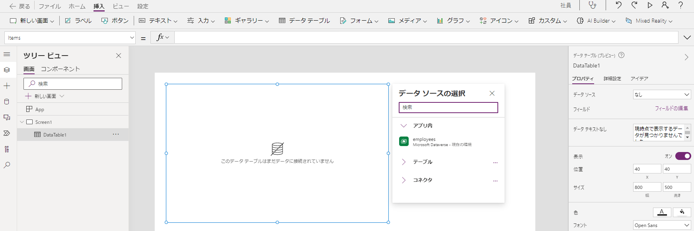The height and width of the screenshot is (231, 694).
Task: Open the フォーム dropdown
Action: [359, 21]
